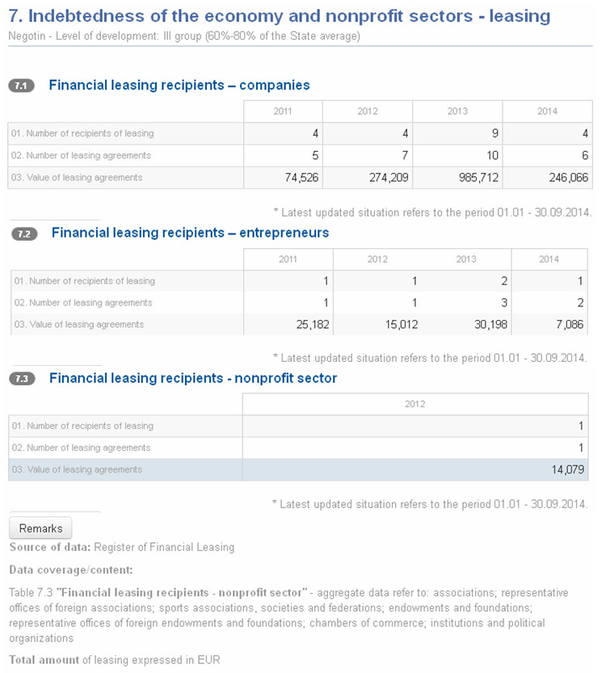This screenshot has width=606, height=673.
Task: Open Financial leasing recipients – entrepreneurs heading
Action: pyautogui.click(x=190, y=233)
